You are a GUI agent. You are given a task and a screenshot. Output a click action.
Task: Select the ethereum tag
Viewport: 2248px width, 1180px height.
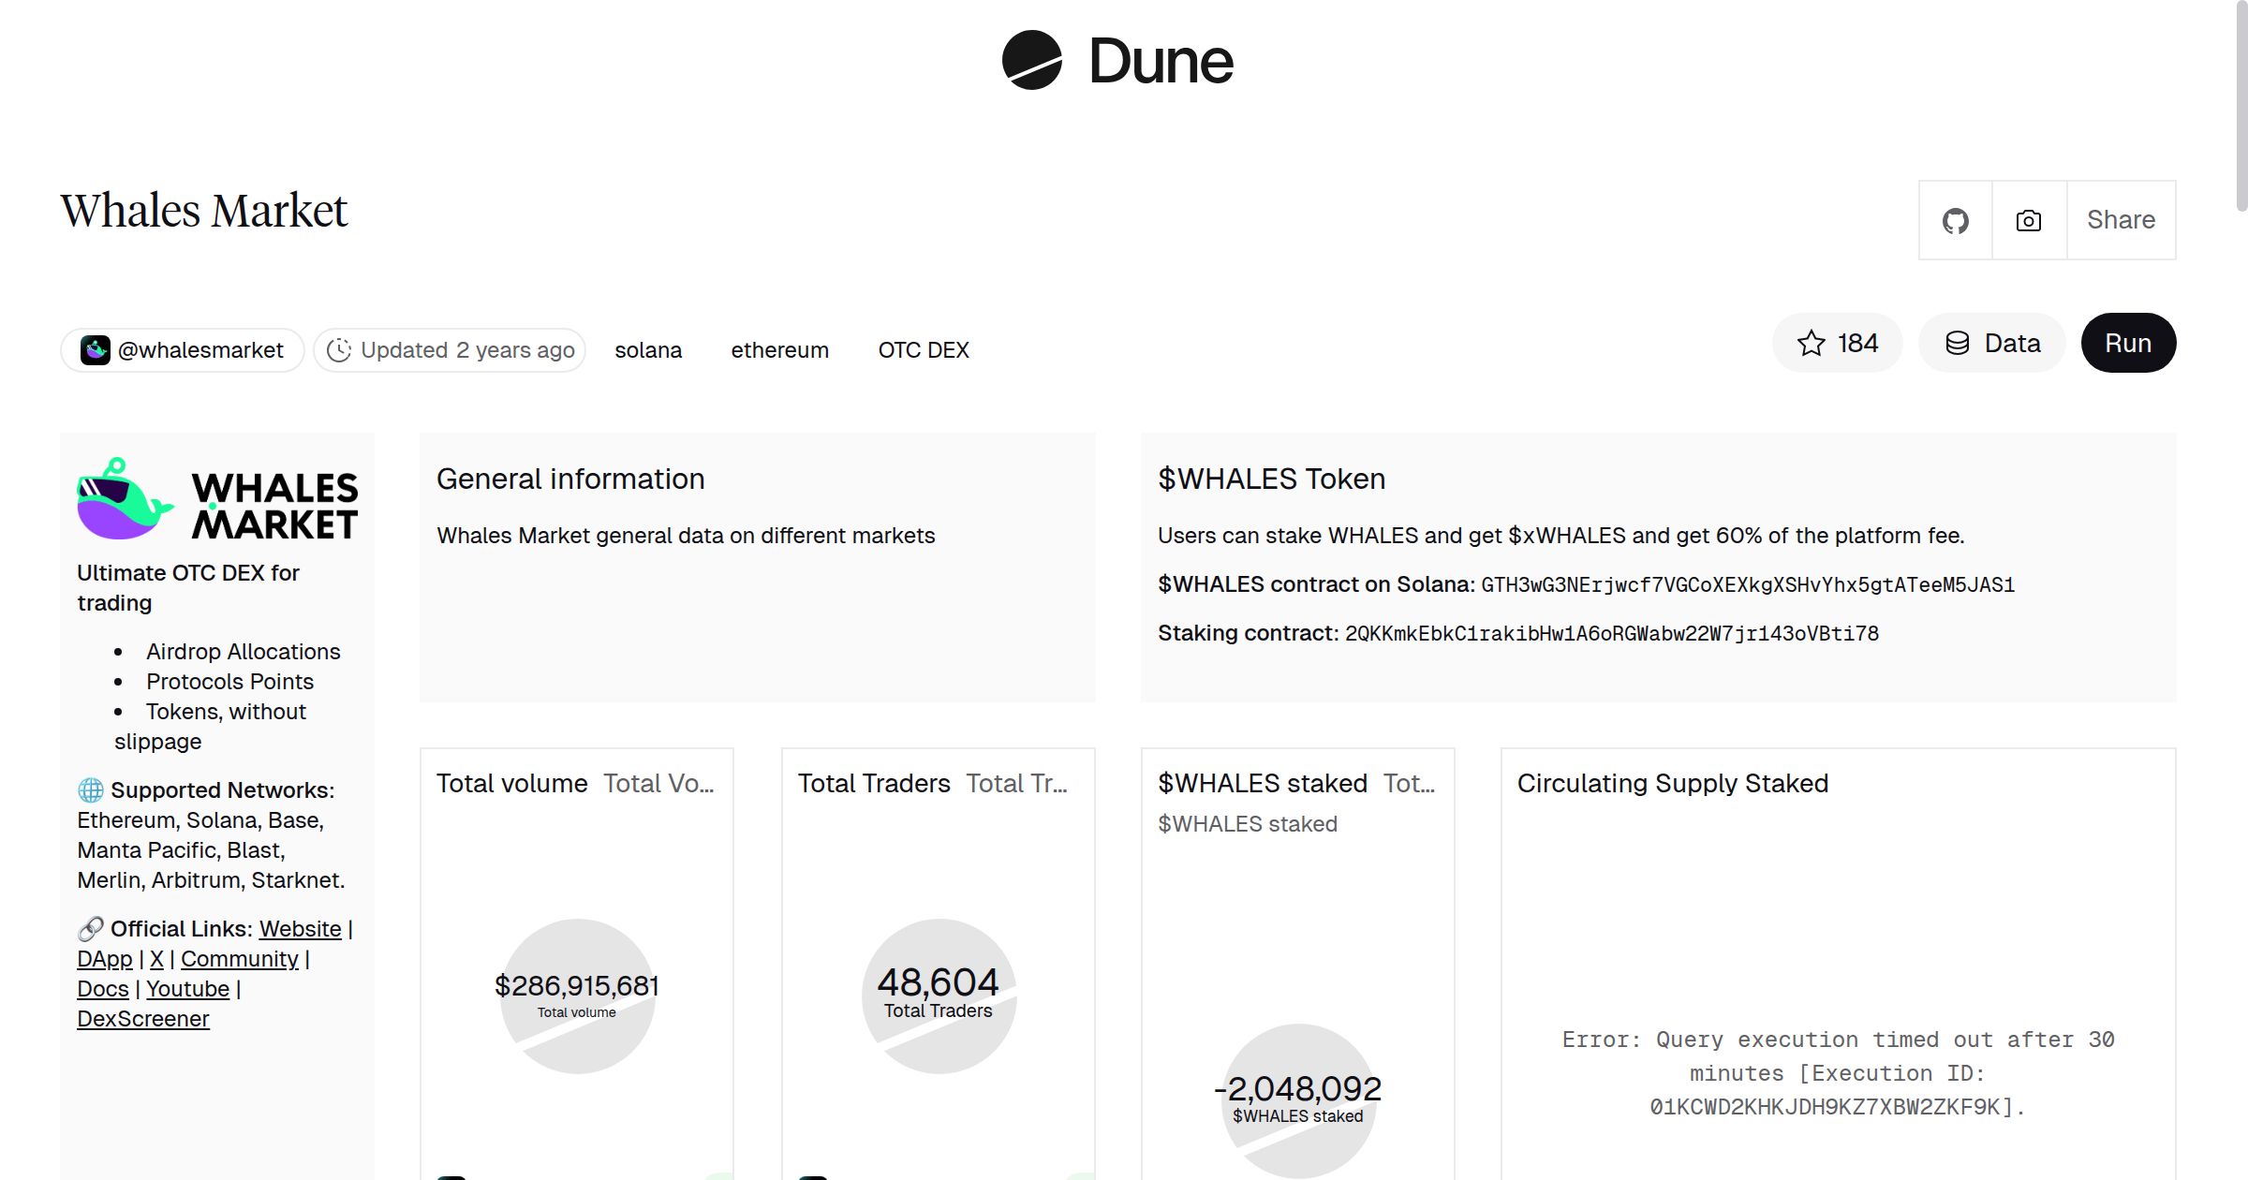[x=779, y=349]
